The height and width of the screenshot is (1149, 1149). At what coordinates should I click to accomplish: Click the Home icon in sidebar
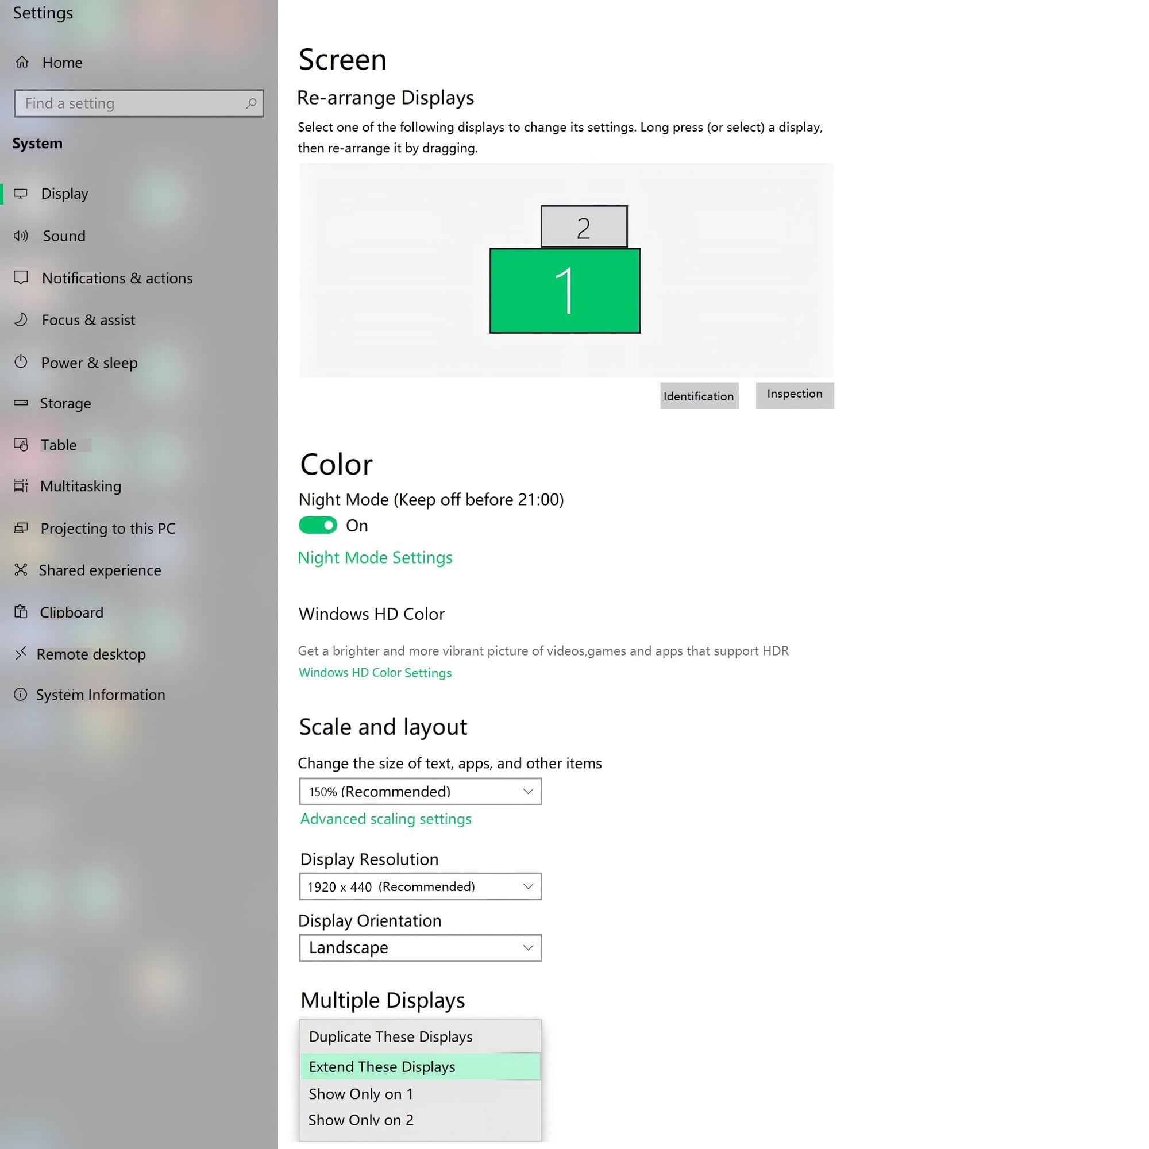(22, 62)
